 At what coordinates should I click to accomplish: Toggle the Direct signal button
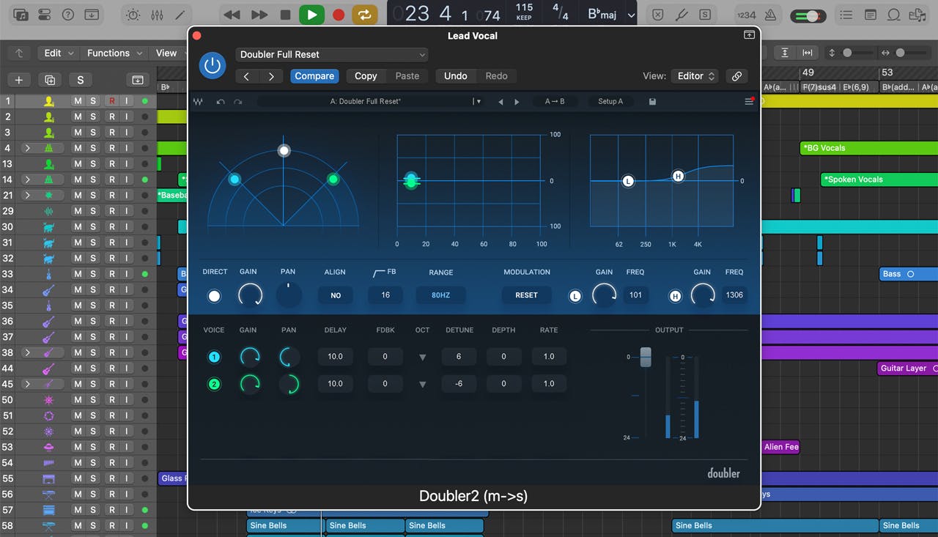coord(214,296)
